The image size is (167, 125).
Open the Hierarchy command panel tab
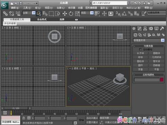(x=145, y=28)
